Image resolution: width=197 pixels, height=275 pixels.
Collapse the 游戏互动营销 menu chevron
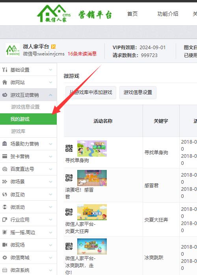pyautogui.click(x=50, y=95)
